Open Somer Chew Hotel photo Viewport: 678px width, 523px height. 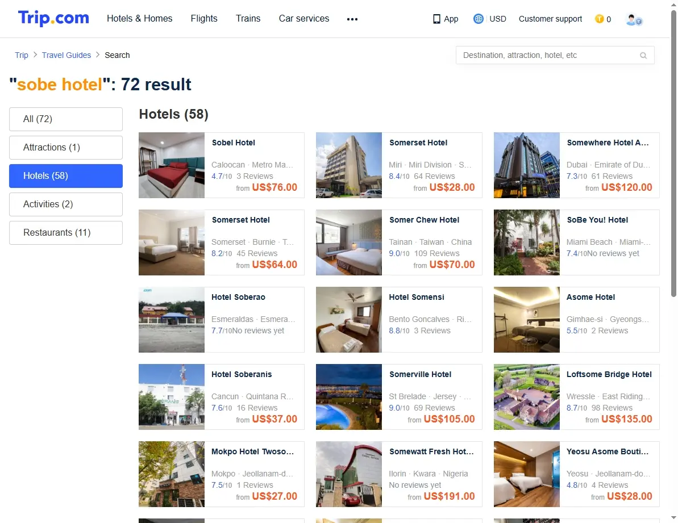[x=349, y=242]
